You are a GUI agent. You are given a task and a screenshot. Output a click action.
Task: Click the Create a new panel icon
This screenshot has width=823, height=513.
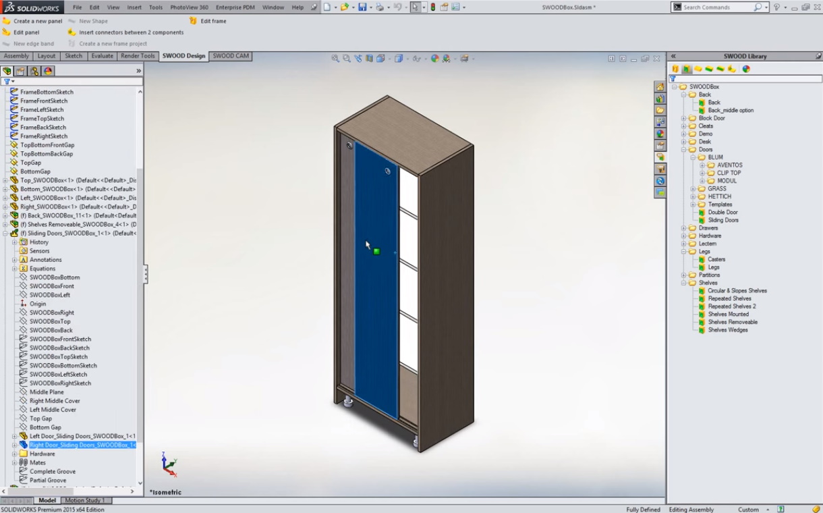click(x=7, y=21)
